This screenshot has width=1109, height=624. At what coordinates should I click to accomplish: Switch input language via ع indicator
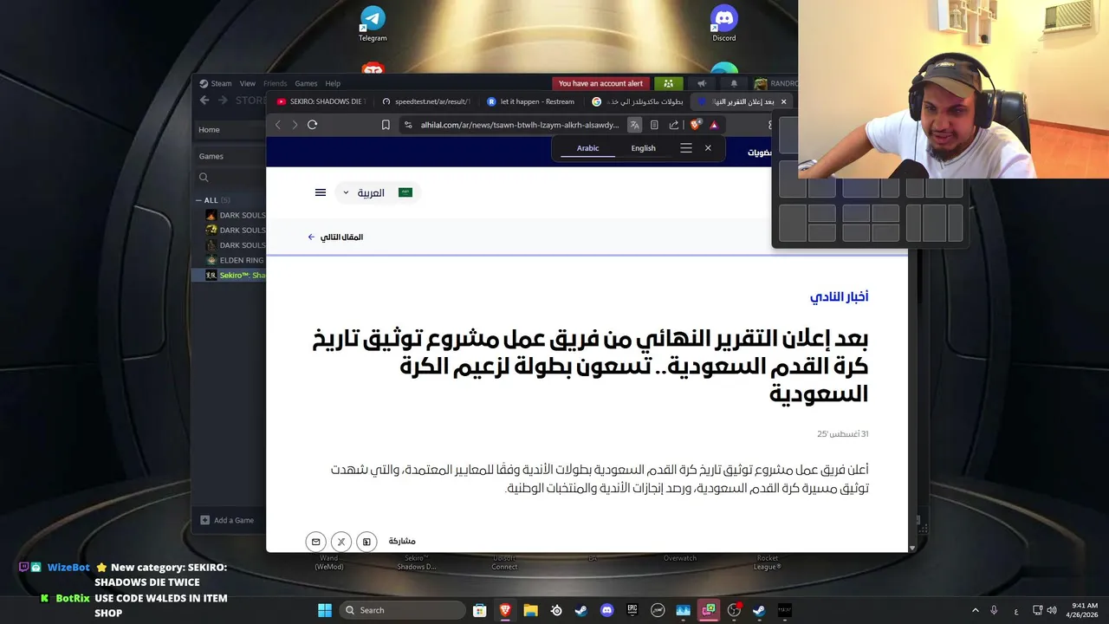point(1016,611)
